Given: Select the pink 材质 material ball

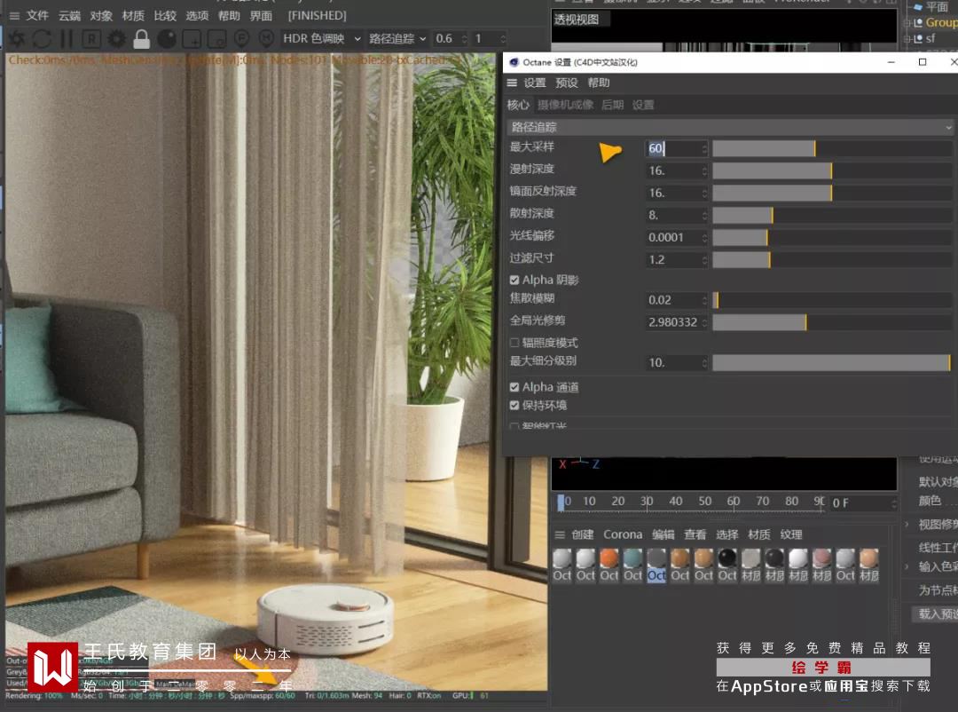Looking at the screenshot, I should point(821,558).
